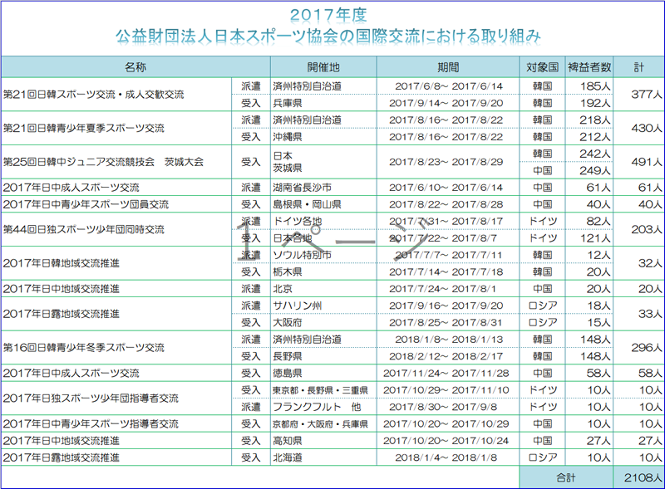
Task: Click the フランクフルト 他 location cell
Action: click(323, 407)
